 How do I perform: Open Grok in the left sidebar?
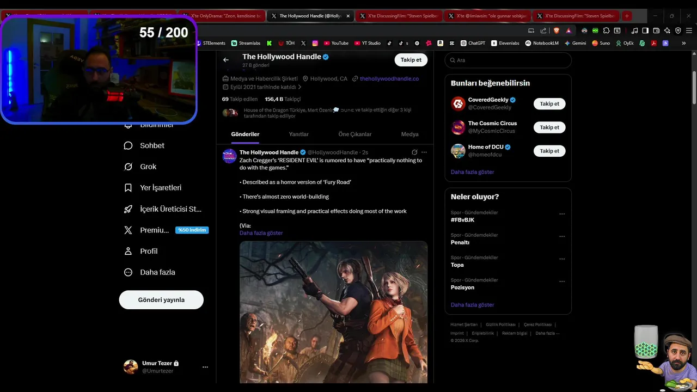click(140, 167)
